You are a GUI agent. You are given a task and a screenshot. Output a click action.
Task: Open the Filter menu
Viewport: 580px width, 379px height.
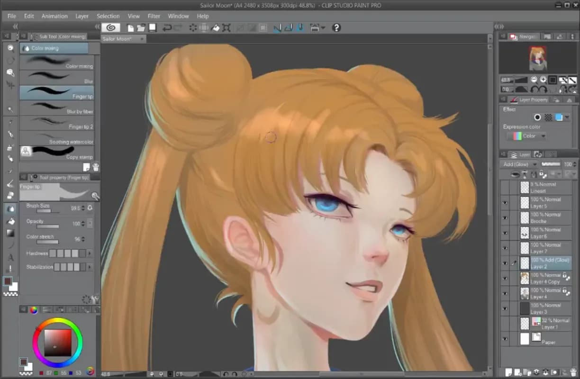click(154, 16)
